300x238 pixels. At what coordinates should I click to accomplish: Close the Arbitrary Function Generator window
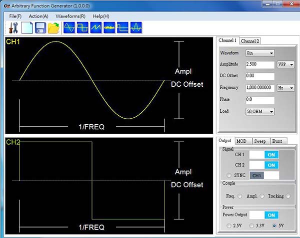coord(292,4)
